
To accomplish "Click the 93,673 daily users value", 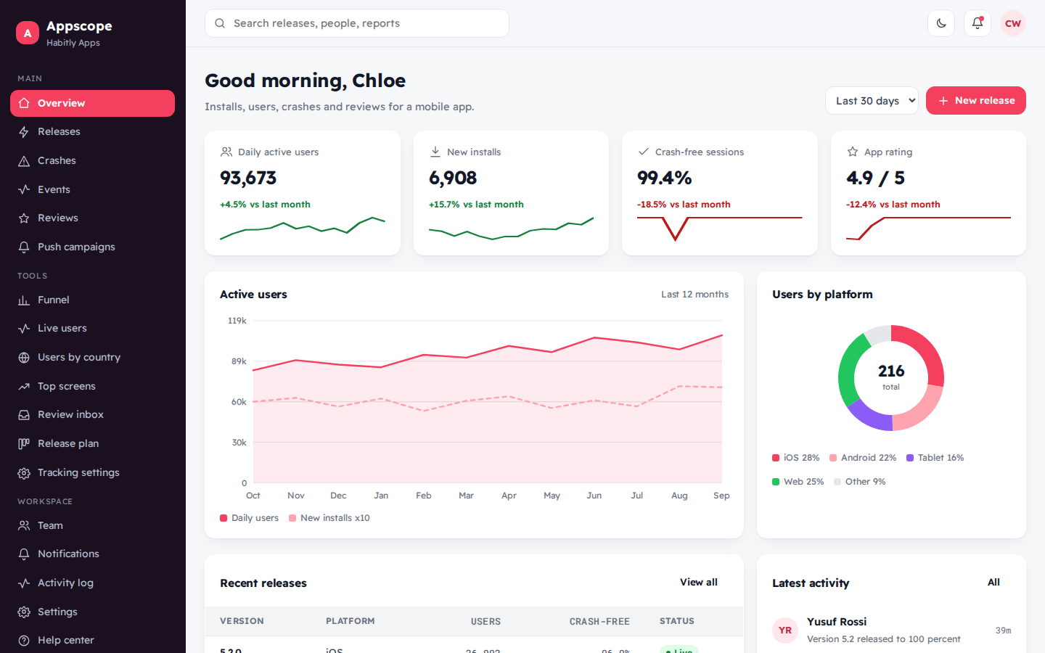I will [248, 178].
